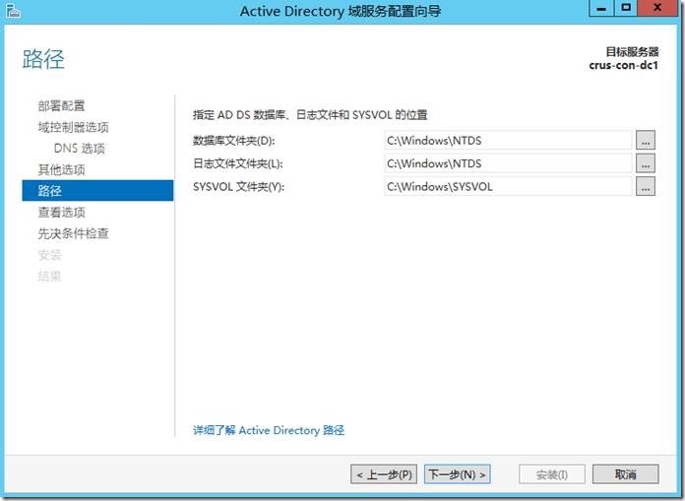
Task: Browse for the 日志文件文件夹 location
Action: [x=646, y=163]
